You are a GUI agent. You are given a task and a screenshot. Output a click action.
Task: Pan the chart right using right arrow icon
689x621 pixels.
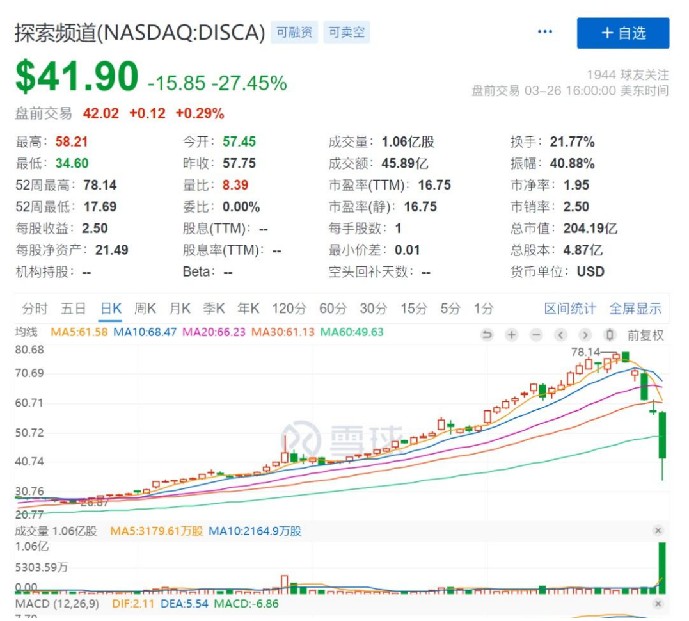click(x=585, y=334)
